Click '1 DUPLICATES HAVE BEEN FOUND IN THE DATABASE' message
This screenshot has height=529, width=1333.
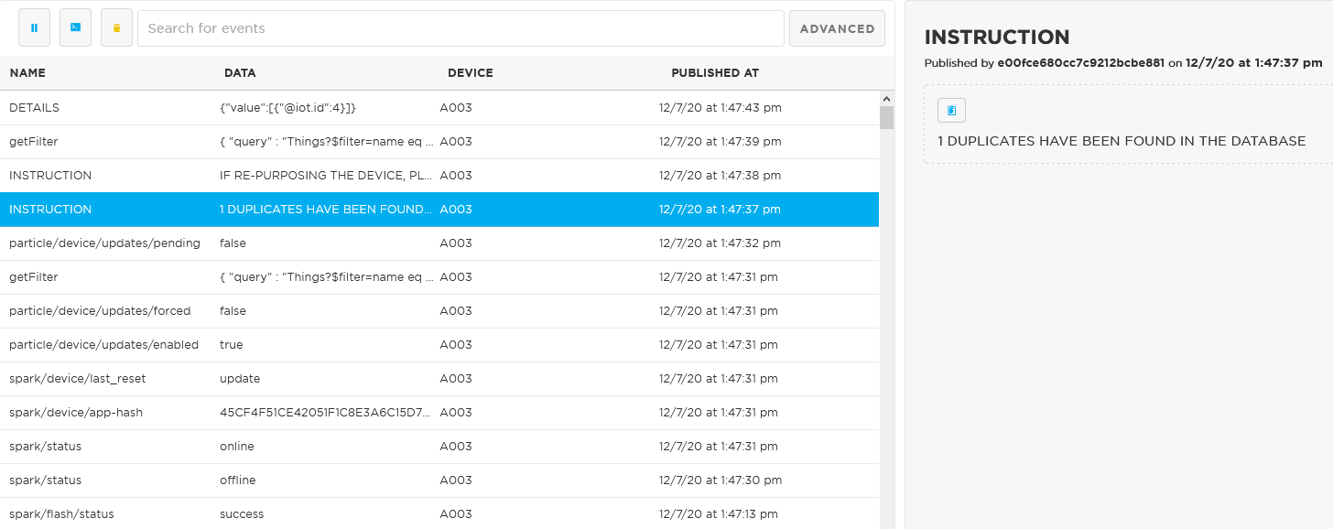click(x=1122, y=141)
